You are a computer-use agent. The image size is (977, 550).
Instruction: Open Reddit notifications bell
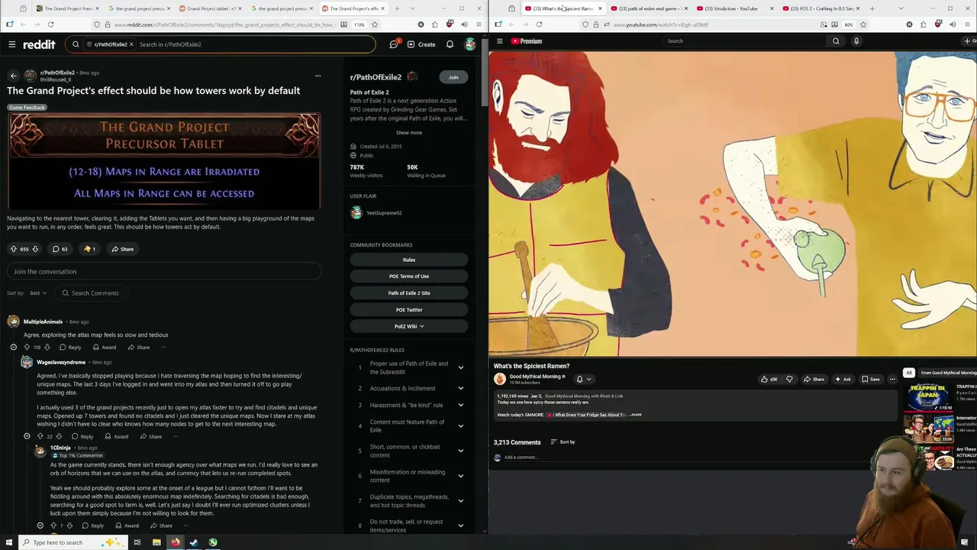point(450,44)
